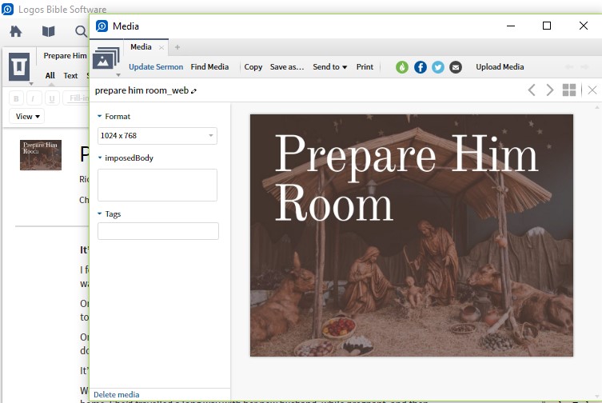The height and width of the screenshot is (403, 602).
Task: Toggle underline in sermon editor
Action: 52,98
